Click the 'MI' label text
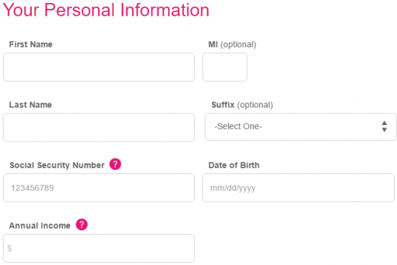The height and width of the screenshot is (265, 397). 213,44
